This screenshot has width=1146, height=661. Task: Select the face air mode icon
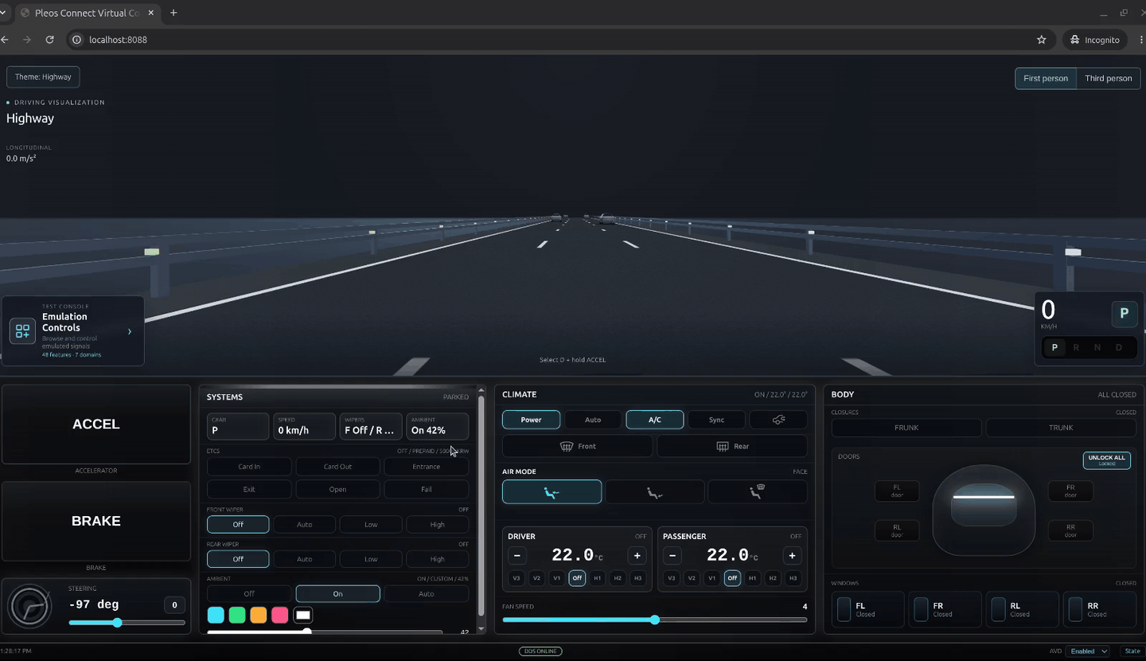point(552,492)
